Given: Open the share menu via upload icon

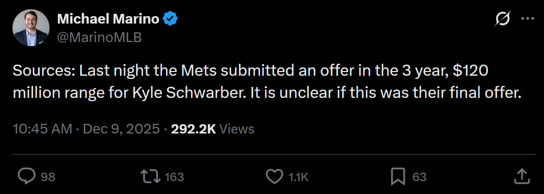Looking at the screenshot, I should pos(521,176).
